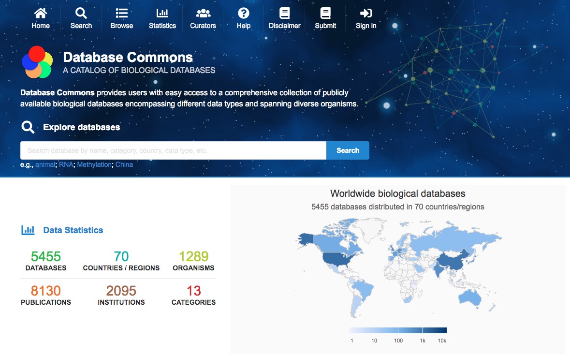Click the 'China' example link
Screen dimensions: 570x356
[x=124, y=164]
